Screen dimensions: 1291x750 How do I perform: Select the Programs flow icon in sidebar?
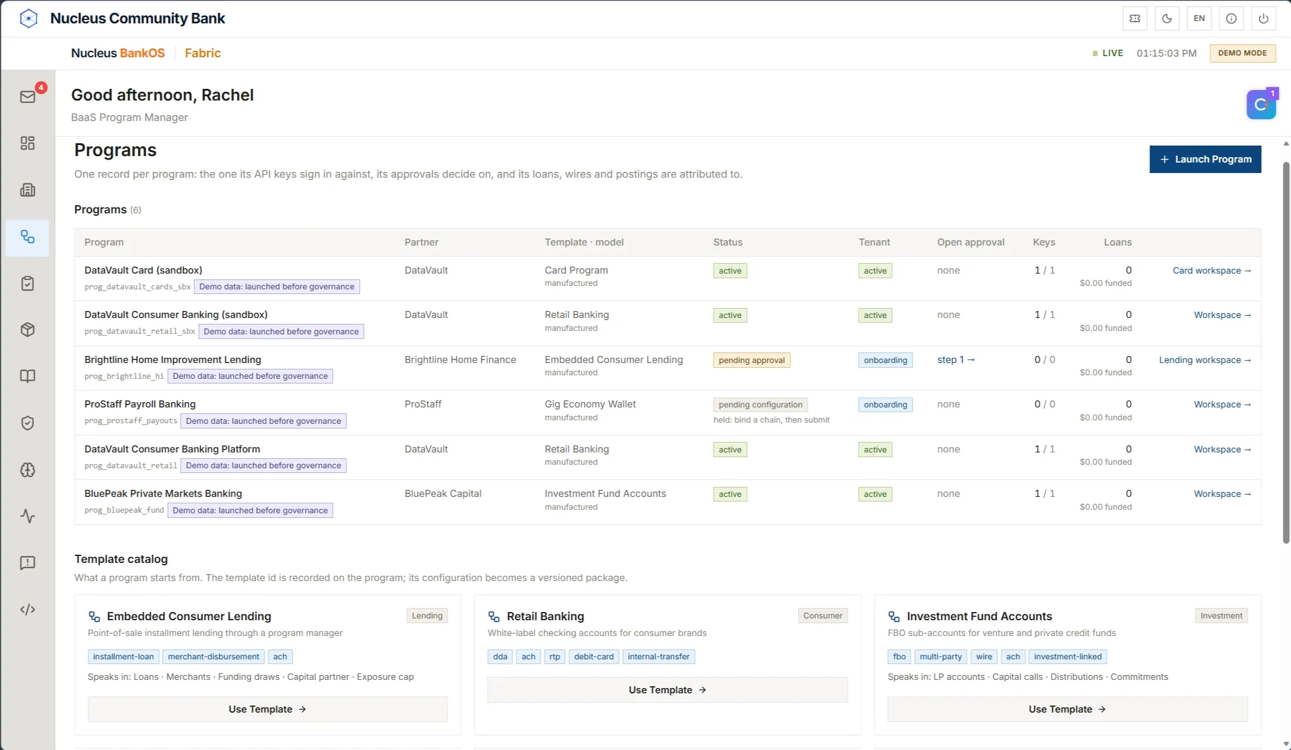[x=27, y=237]
